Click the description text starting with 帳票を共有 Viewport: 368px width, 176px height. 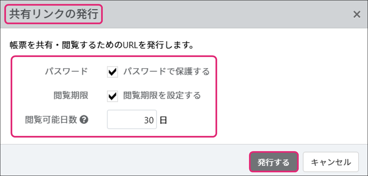click(x=101, y=45)
